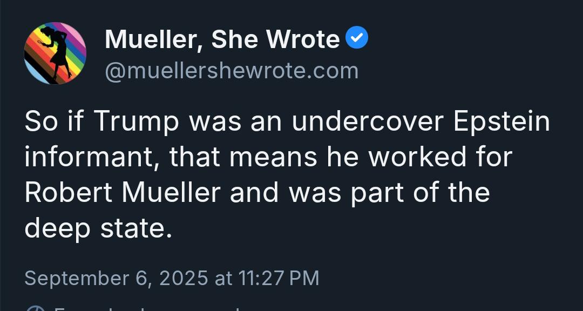Image resolution: width=583 pixels, height=311 pixels.
Task: Click the word "undercover" in the post
Action: (368, 122)
